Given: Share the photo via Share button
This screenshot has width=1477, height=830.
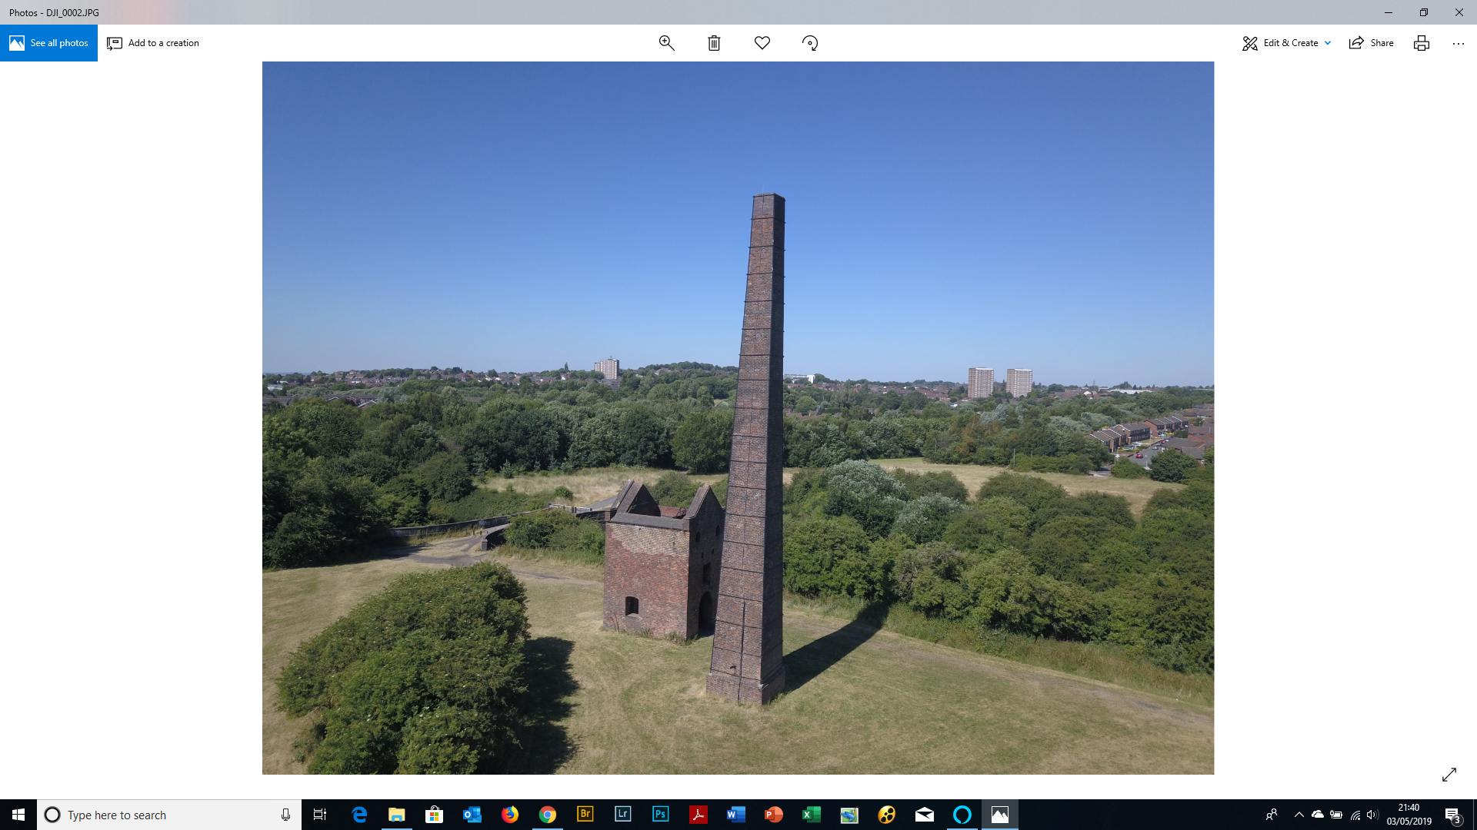Looking at the screenshot, I should tap(1372, 43).
